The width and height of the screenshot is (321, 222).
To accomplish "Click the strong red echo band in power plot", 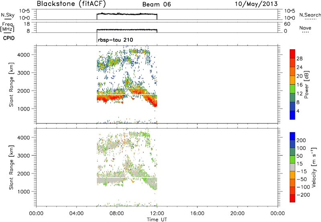I will (111, 98).
